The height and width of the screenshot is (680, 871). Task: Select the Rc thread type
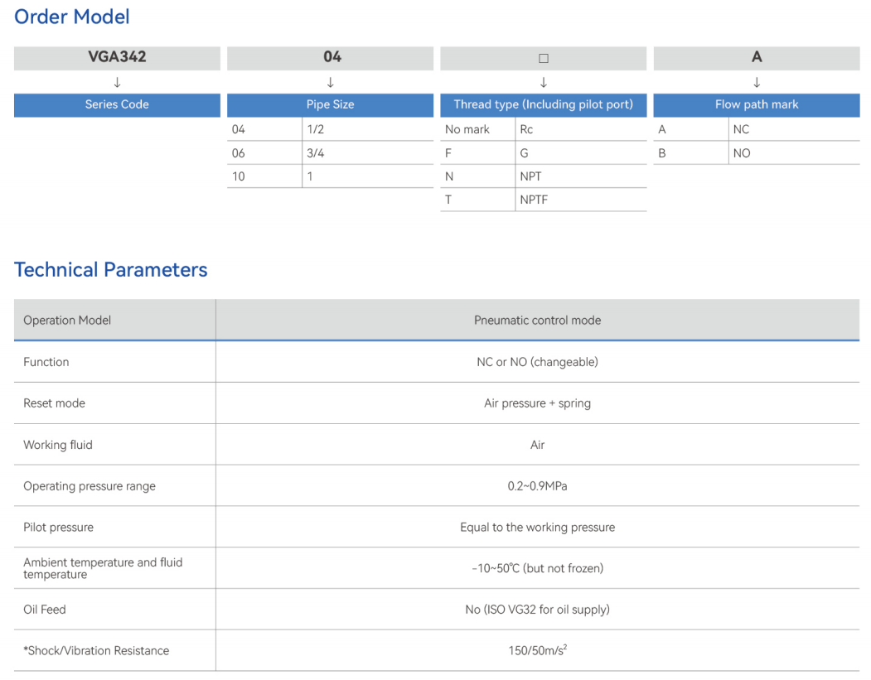point(526,129)
